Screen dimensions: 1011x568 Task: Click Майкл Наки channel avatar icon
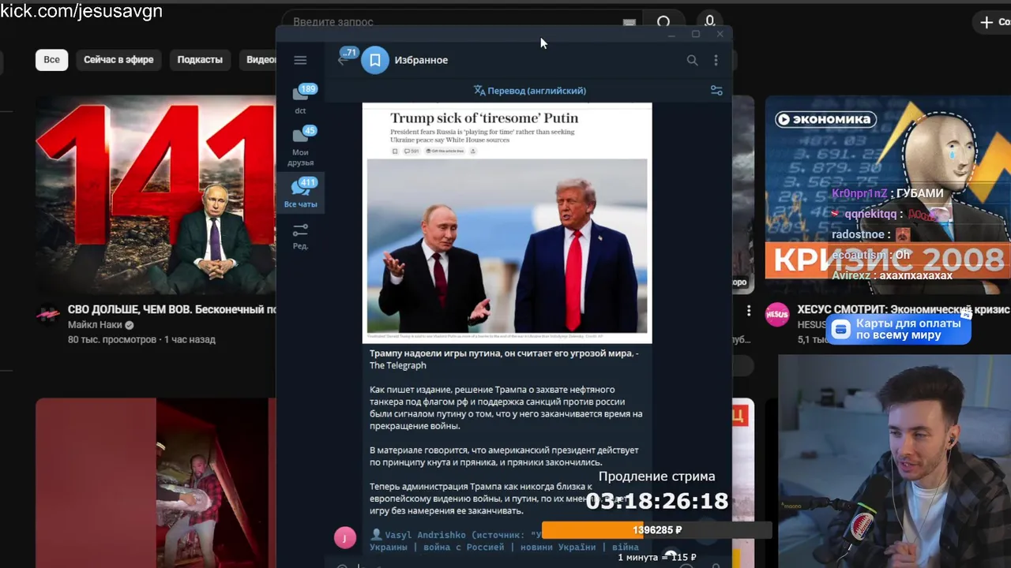[48, 314]
